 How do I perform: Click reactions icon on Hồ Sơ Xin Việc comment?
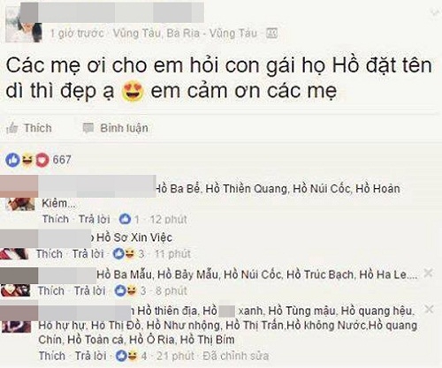coord(124,254)
